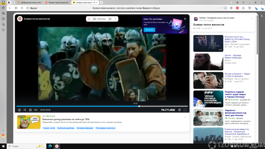265x149 pixels.
Task: Click the Yandex Y icon above video
Action: click(x=89, y=19)
